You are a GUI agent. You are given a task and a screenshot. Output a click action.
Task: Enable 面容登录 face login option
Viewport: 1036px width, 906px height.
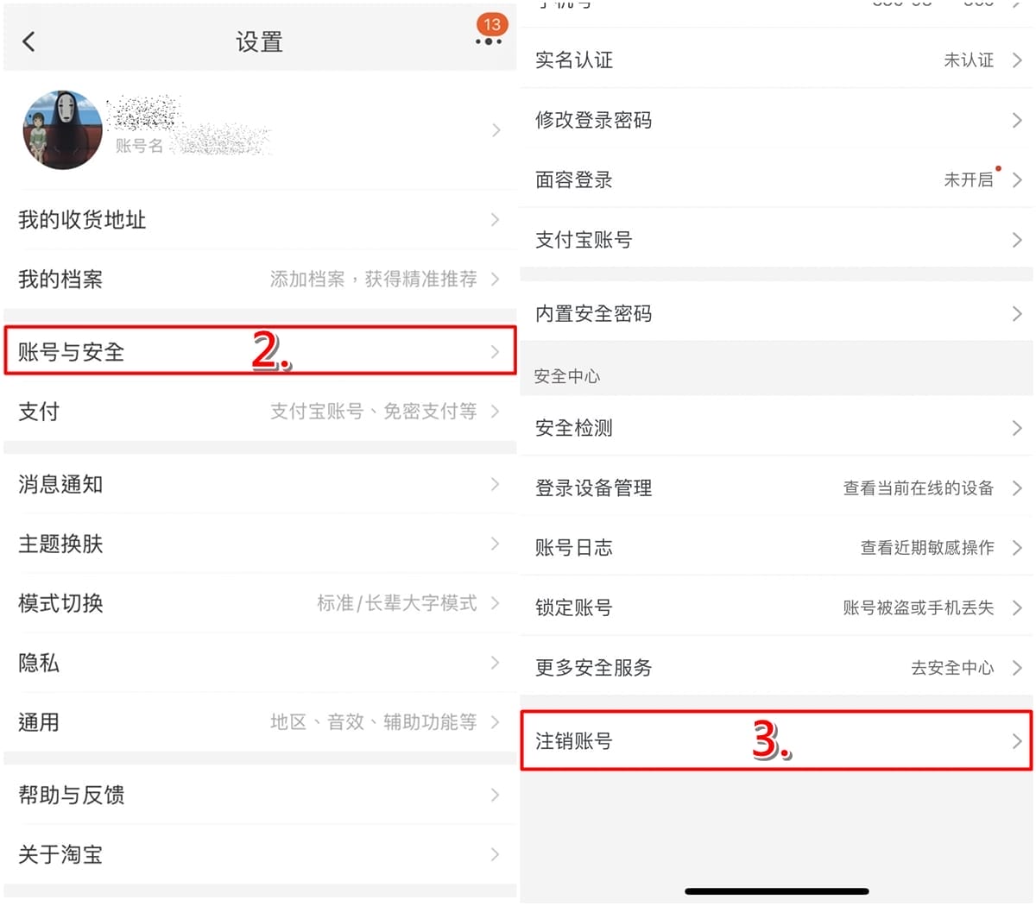click(x=776, y=179)
